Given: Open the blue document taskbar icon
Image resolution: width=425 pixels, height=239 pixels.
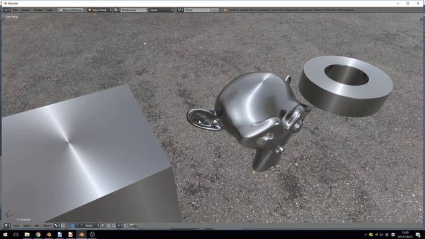Looking at the screenshot, I should coord(60,234).
